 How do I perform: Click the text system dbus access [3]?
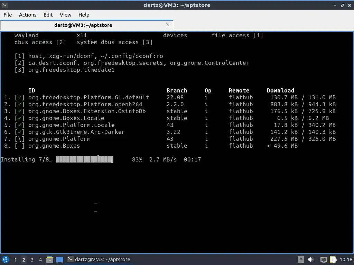(114, 42)
